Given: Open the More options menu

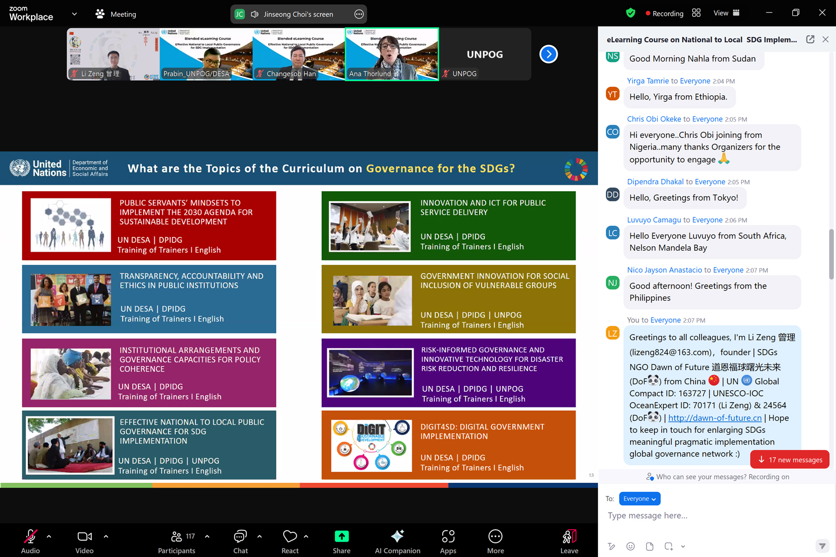Looking at the screenshot, I should [x=495, y=541].
